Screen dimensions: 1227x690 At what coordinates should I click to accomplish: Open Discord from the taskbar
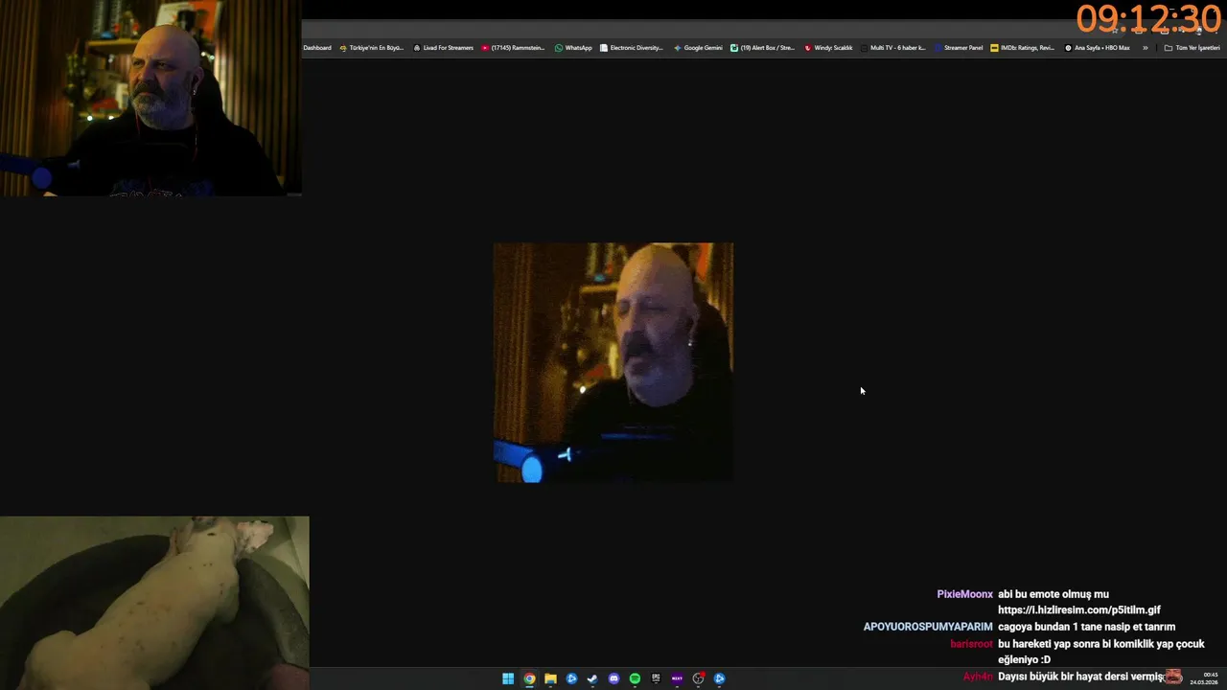(x=613, y=678)
